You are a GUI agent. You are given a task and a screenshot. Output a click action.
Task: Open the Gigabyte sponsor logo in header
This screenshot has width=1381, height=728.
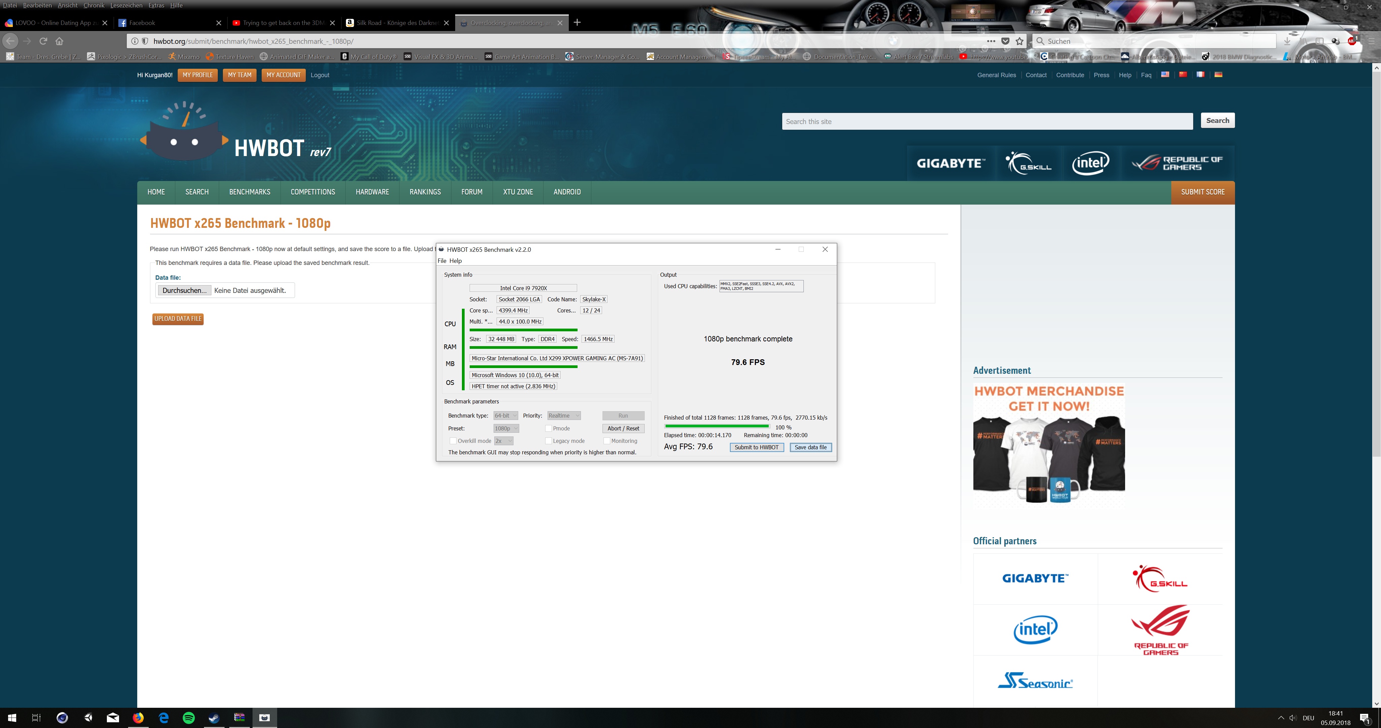[x=950, y=163]
